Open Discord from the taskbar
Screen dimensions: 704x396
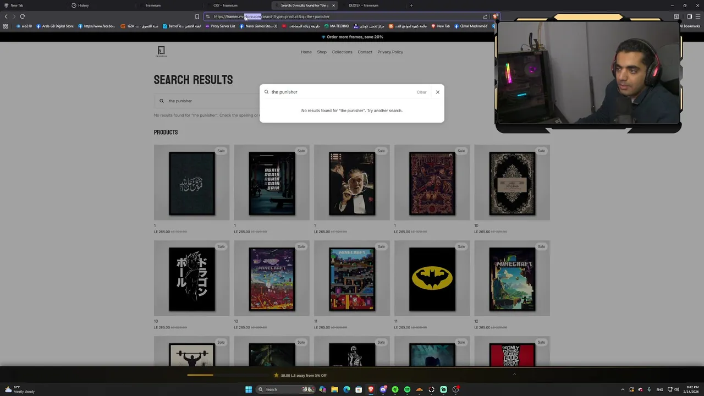click(383, 389)
